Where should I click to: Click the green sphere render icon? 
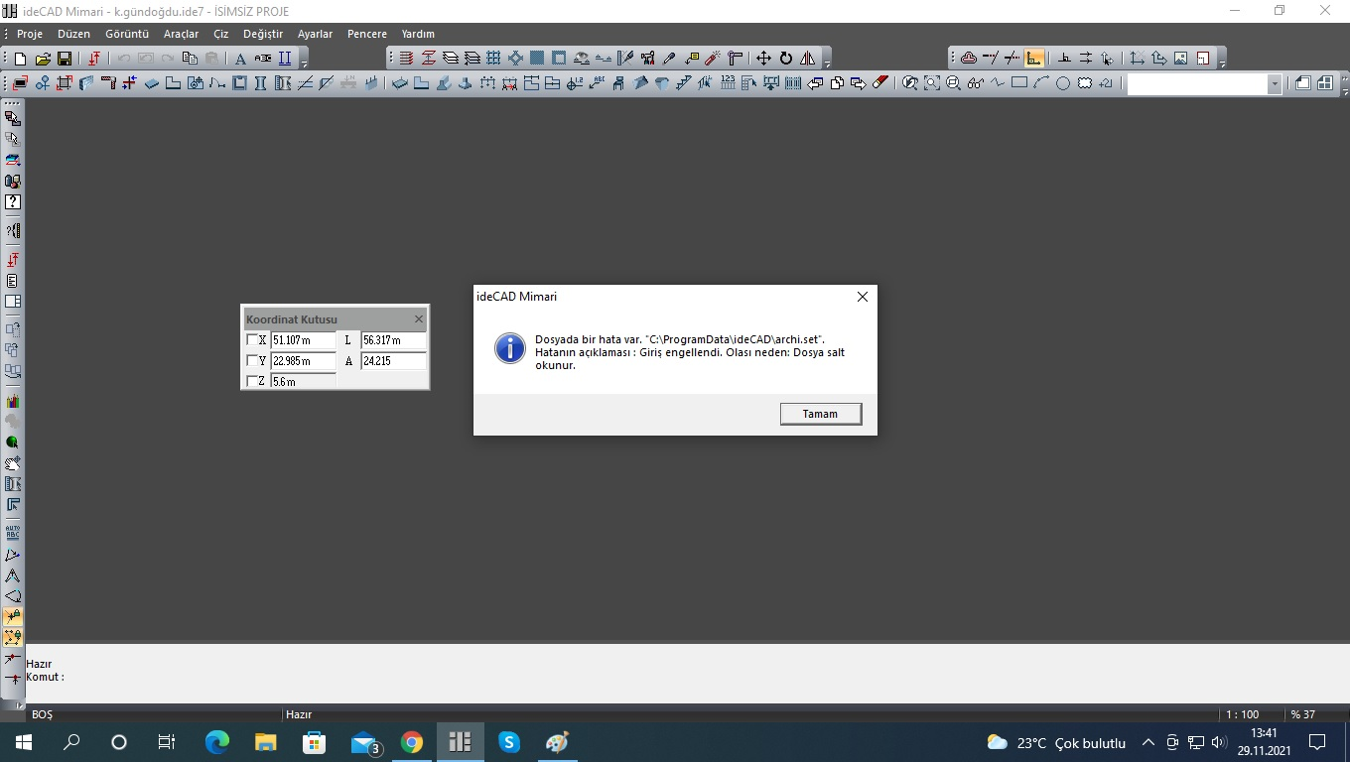tap(12, 443)
